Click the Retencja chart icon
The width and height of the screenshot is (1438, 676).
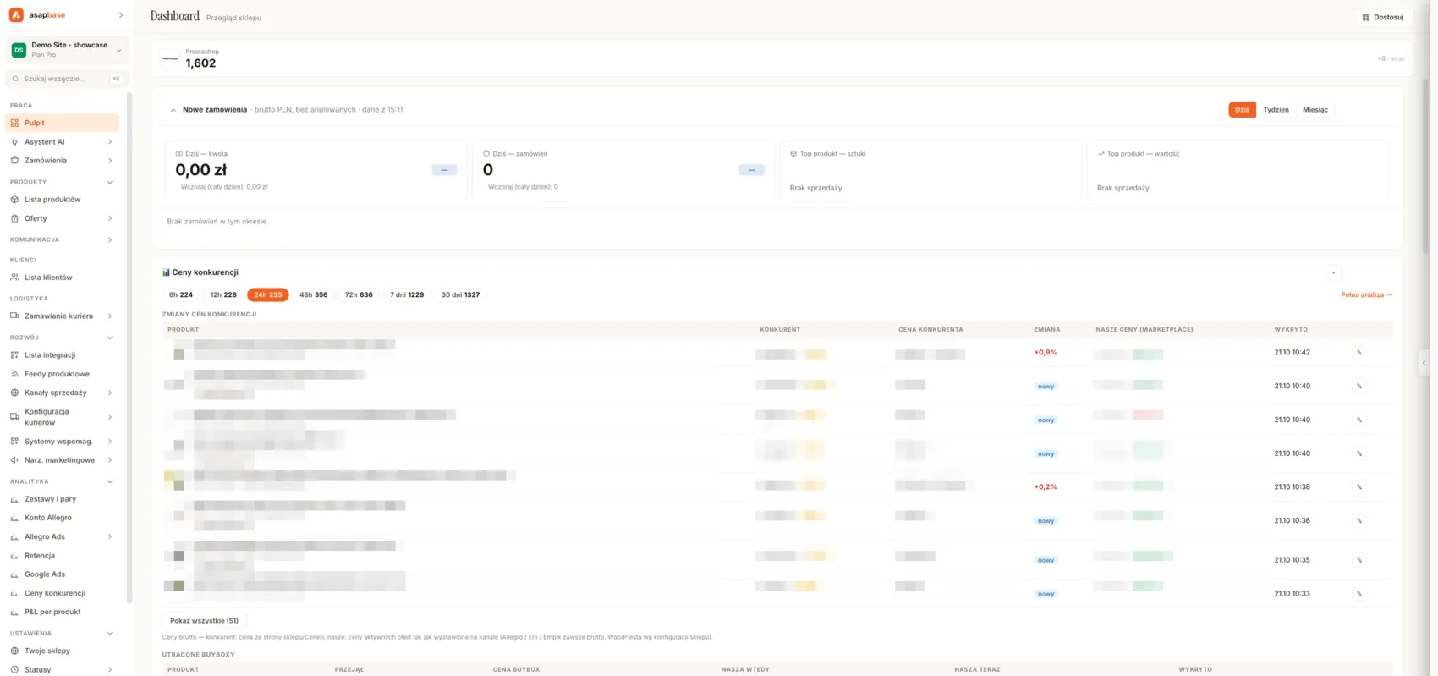14,556
